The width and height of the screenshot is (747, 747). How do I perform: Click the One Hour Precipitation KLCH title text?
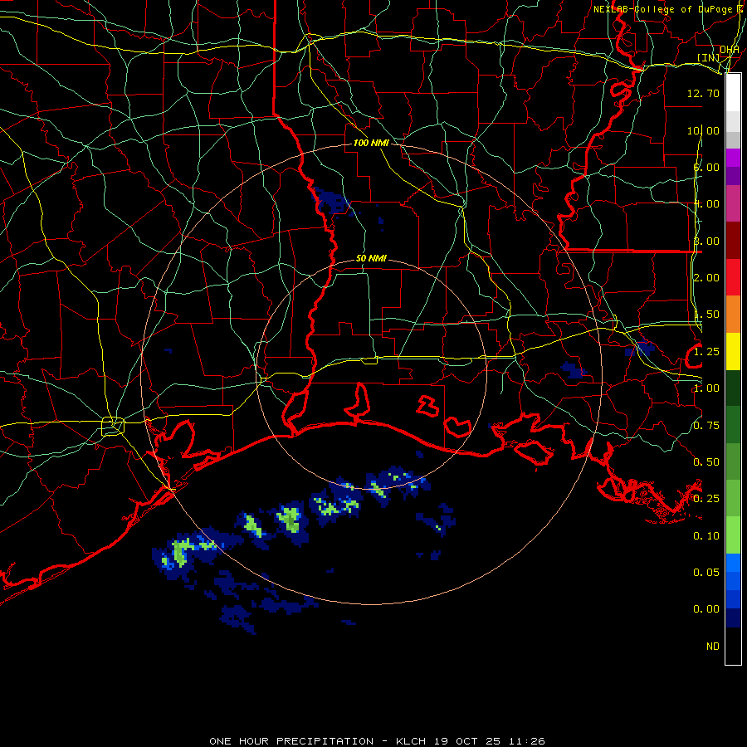tap(377, 741)
